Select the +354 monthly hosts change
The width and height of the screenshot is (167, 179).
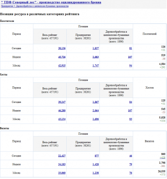[163, 121]
